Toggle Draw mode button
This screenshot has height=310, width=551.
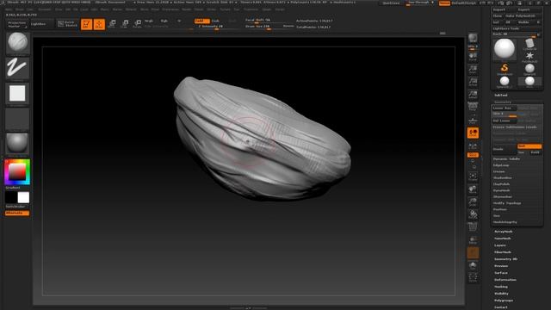click(99, 24)
